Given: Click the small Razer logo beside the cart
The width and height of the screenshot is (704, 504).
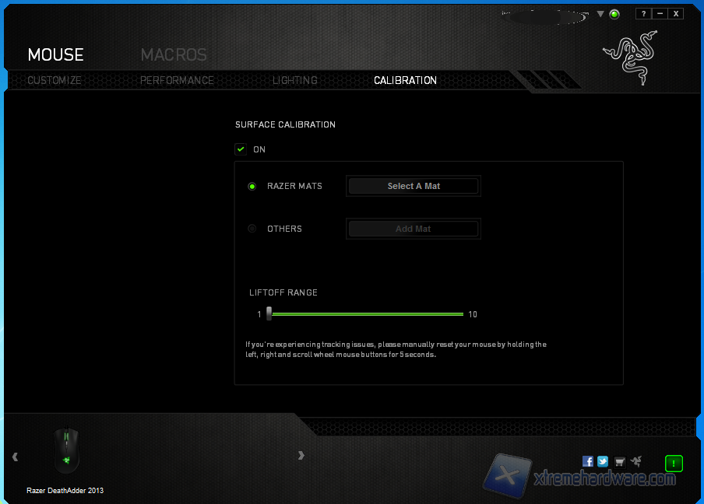Looking at the screenshot, I should tap(636, 461).
